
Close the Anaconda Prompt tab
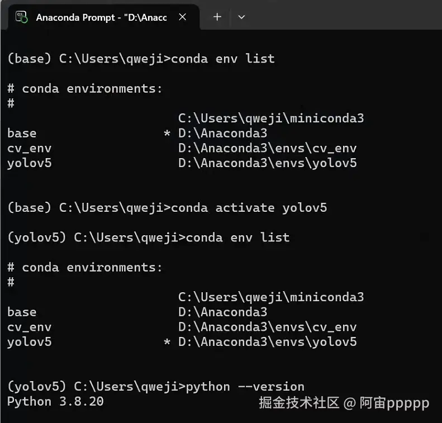[x=182, y=17]
